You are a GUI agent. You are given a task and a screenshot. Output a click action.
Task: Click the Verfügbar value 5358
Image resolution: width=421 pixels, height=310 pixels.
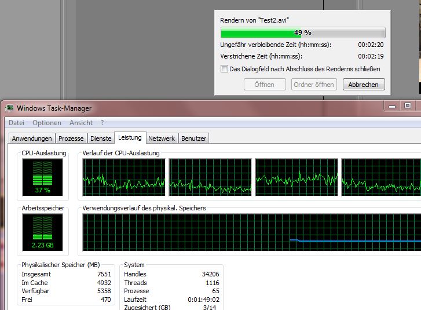[x=104, y=291]
